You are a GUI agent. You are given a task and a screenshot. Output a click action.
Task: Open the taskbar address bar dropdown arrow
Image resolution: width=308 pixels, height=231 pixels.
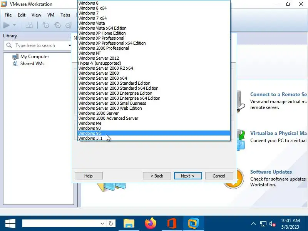coord(102,224)
